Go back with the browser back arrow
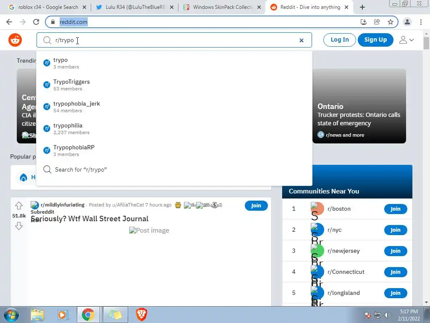The height and width of the screenshot is (323, 430). click(x=9, y=22)
